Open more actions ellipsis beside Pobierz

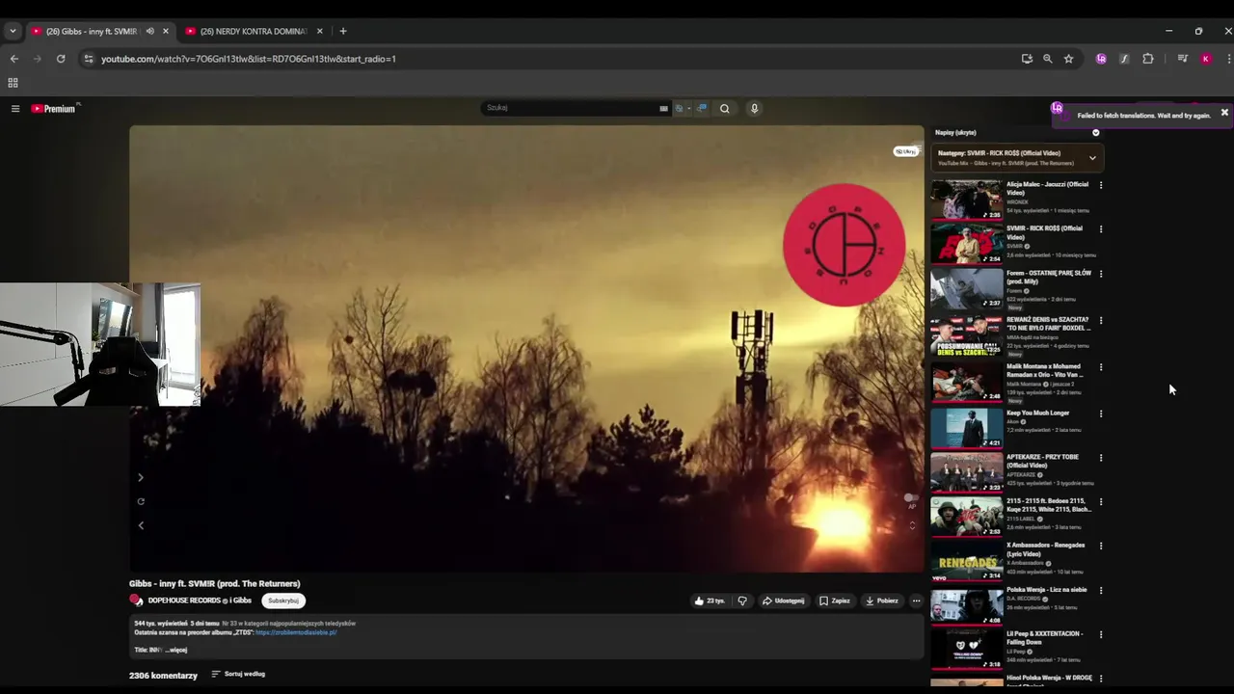[916, 601]
